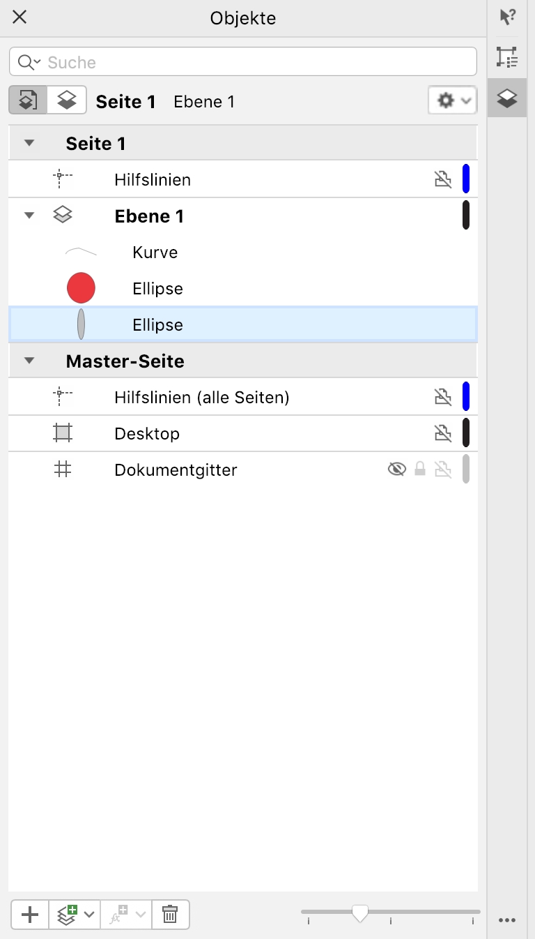Collapse the Seite 1 tree section

tap(29, 143)
